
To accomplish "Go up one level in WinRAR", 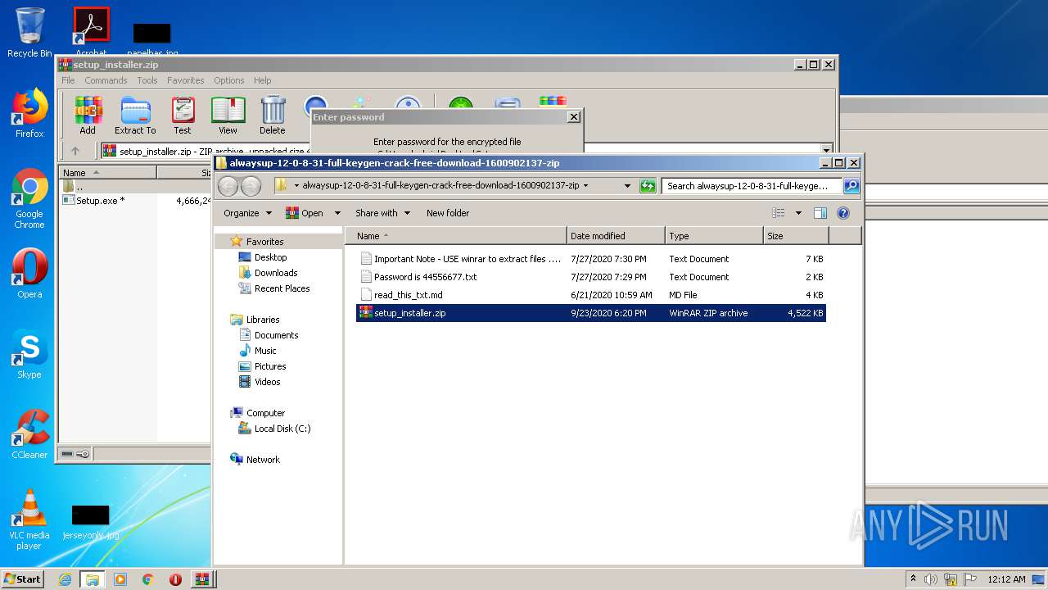I will (x=75, y=151).
